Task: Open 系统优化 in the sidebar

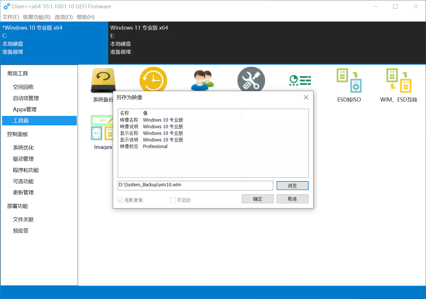Action: coord(23,147)
